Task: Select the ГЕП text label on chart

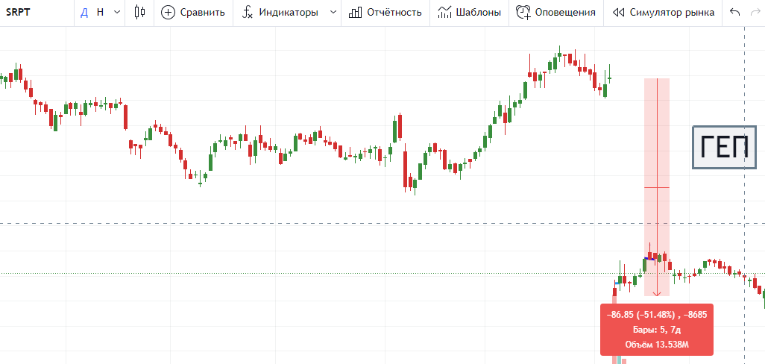Action: [724, 148]
